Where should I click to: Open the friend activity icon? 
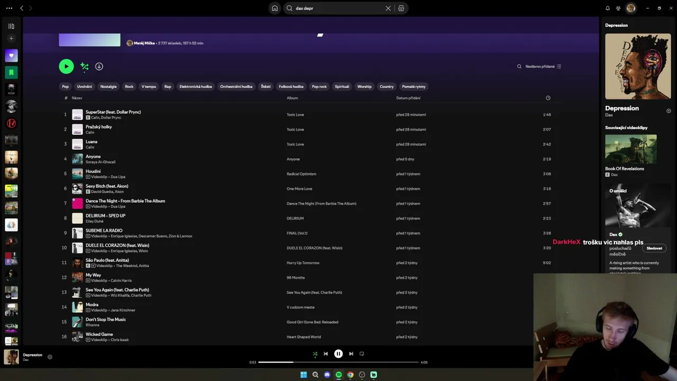tap(618, 8)
